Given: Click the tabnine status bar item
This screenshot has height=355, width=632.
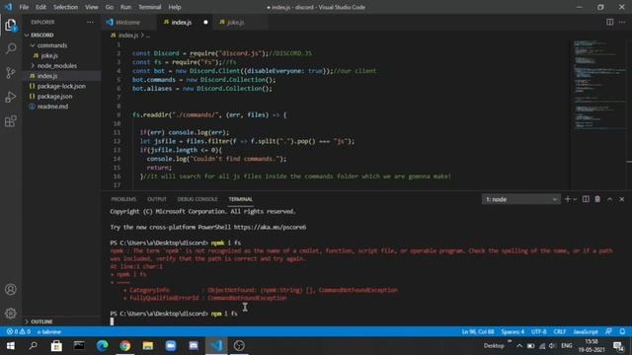Looking at the screenshot, I should [x=48, y=331].
